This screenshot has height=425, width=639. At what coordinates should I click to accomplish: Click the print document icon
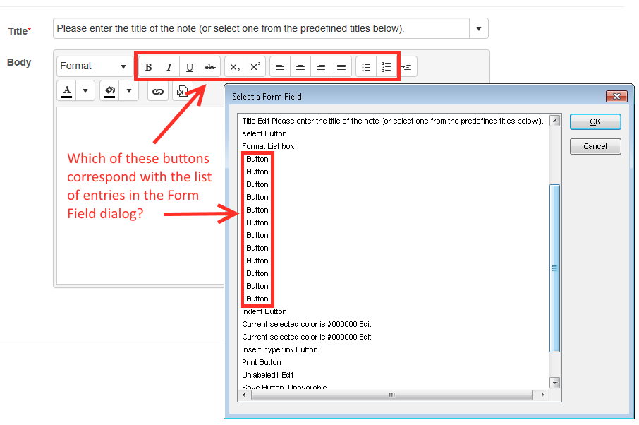(182, 91)
